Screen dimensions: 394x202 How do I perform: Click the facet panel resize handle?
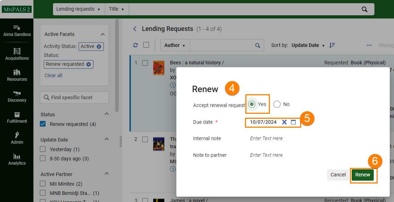[121, 142]
